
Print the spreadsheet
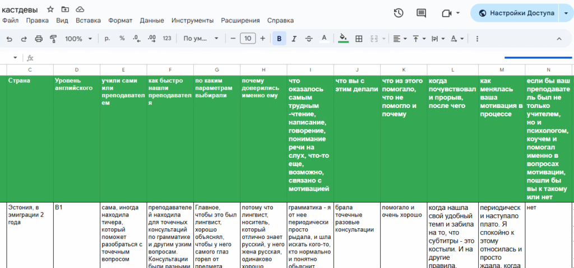pos(39,39)
